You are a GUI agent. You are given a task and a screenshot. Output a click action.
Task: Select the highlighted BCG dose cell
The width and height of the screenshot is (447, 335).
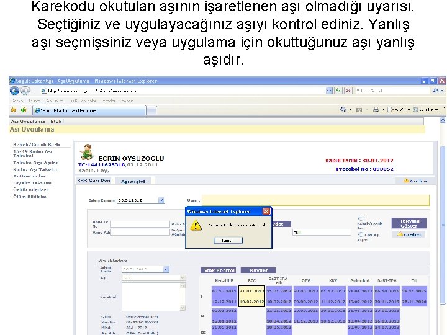[x=251, y=297]
